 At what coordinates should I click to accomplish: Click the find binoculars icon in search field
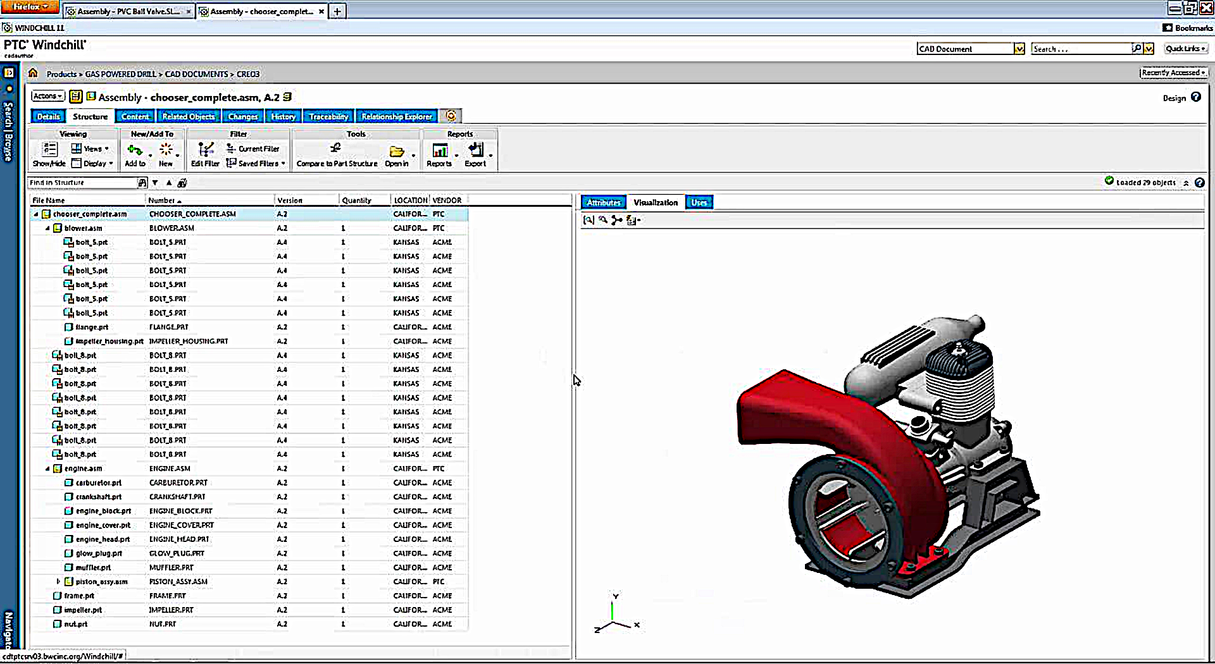tap(142, 183)
